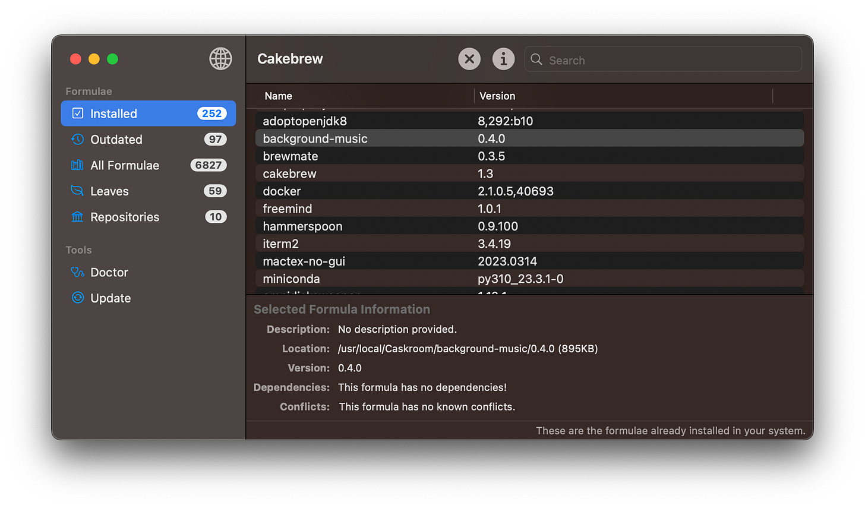Click version py310_23.3.1-0 cell
This screenshot has width=865, height=508.
coord(520,279)
